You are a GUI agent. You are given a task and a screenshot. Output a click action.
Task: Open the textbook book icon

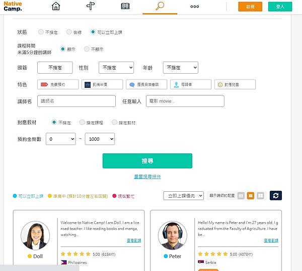(125, 6)
